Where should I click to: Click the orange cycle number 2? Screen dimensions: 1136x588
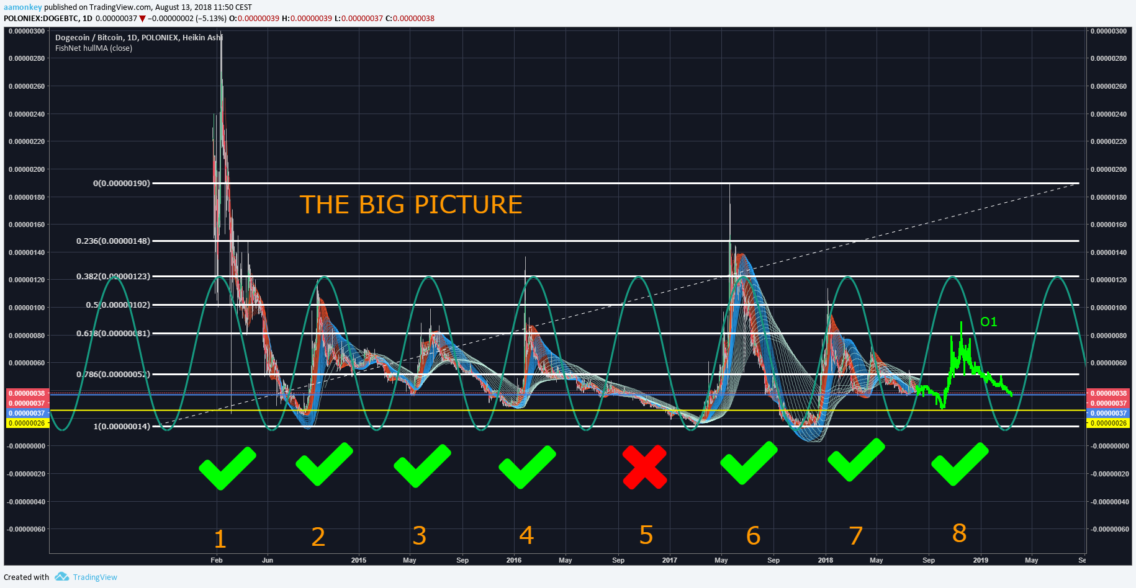[318, 537]
